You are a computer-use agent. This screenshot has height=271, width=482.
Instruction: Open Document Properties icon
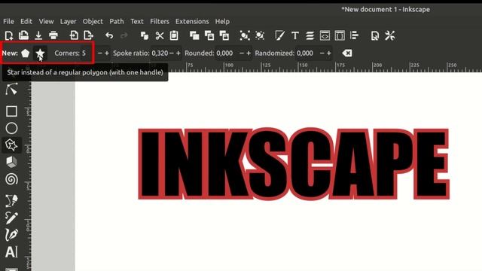click(x=375, y=35)
